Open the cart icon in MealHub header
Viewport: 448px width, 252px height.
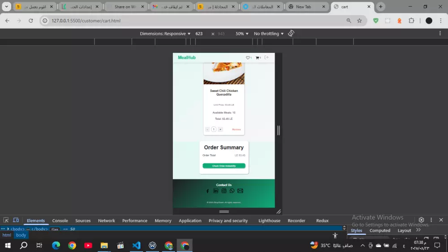258,58
